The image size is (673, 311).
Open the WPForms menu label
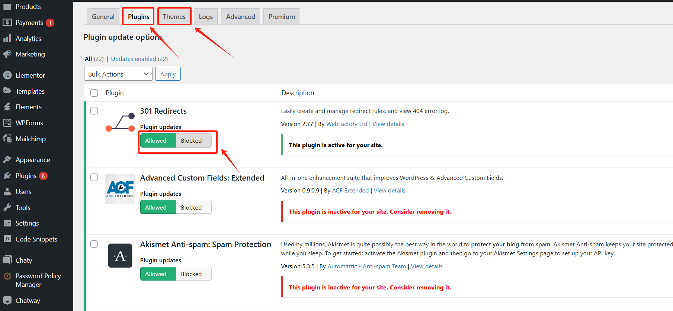tap(29, 123)
